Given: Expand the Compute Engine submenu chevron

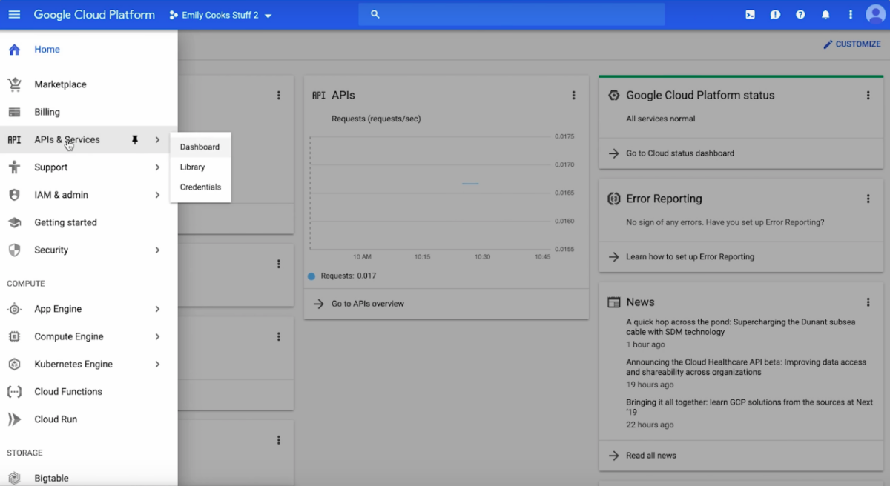Looking at the screenshot, I should click(x=156, y=336).
